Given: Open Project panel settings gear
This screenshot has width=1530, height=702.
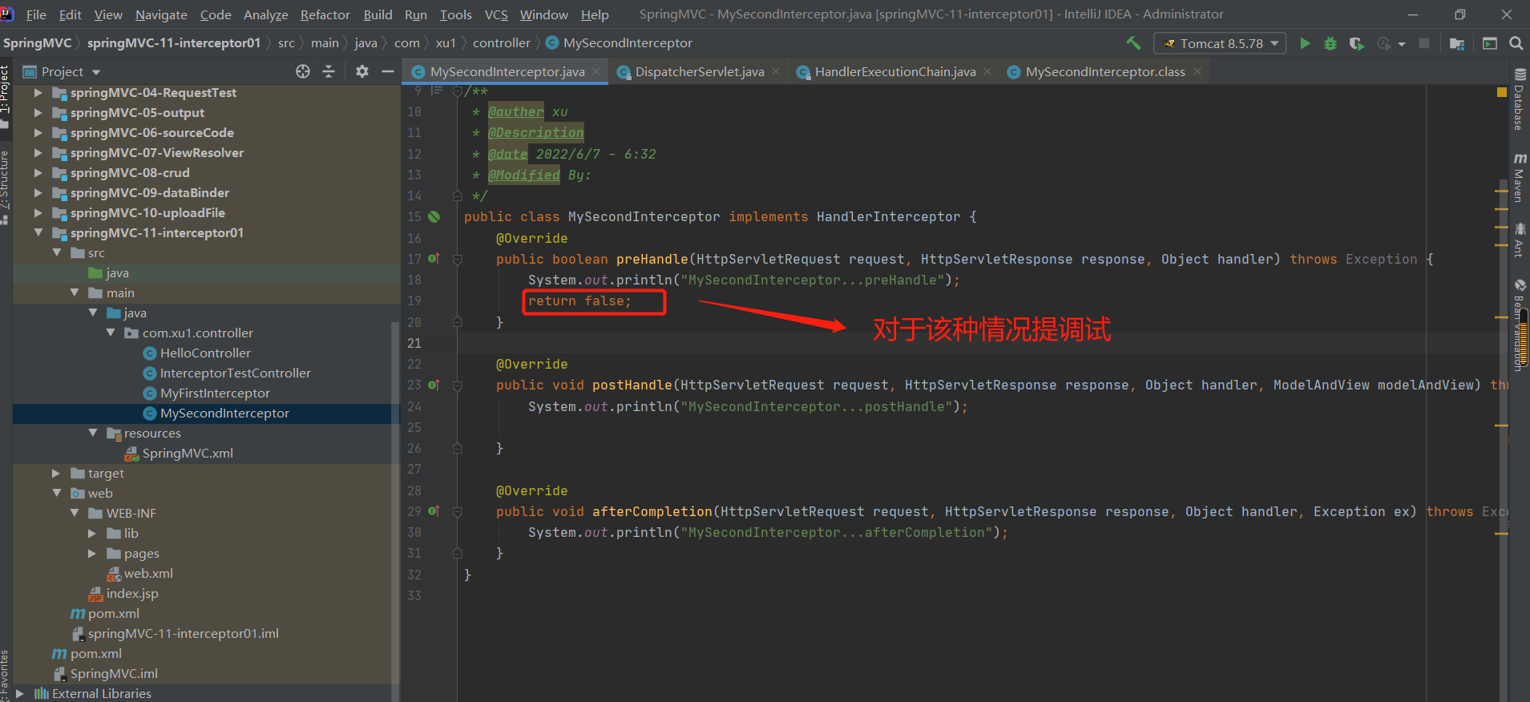Looking at the screenshot, I should (x=362, y=71).
